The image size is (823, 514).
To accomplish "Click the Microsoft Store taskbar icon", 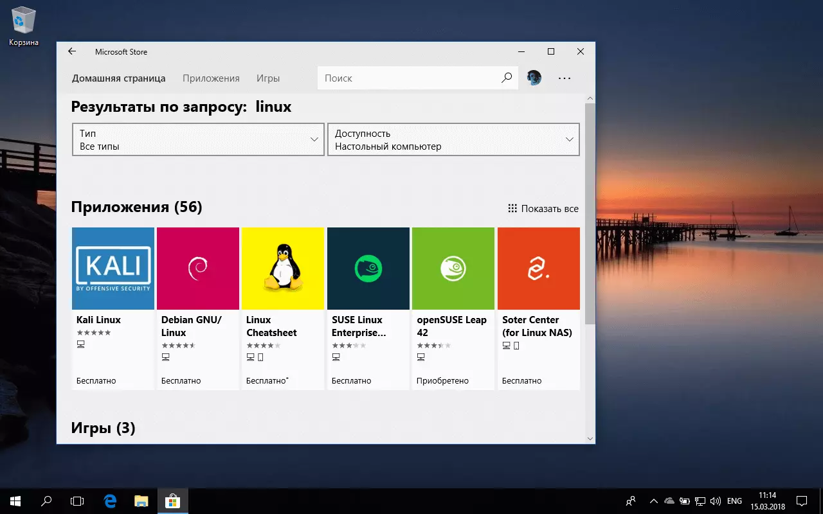I will click(x=172, y=501).
